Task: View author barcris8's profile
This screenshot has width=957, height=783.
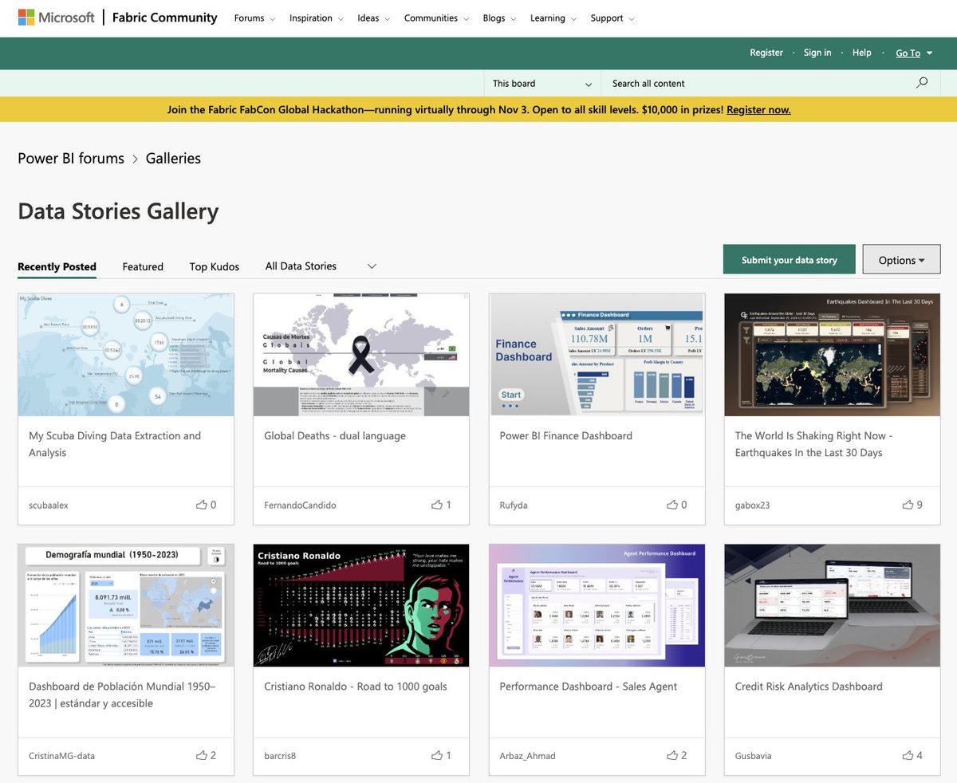Action: click(x=280, y=756)
